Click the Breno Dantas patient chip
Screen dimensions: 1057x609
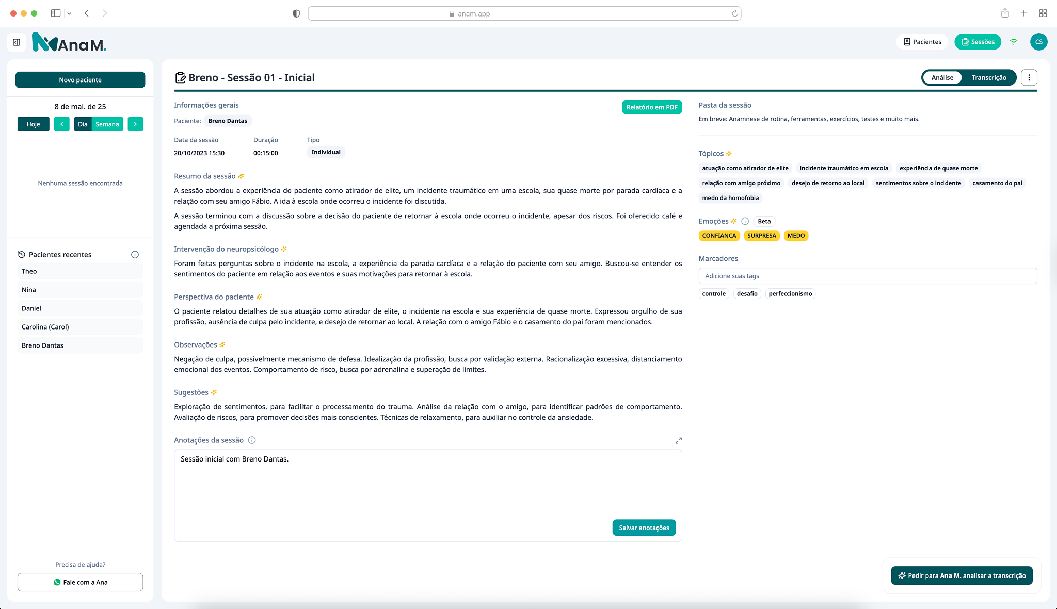tap(228, 121)
